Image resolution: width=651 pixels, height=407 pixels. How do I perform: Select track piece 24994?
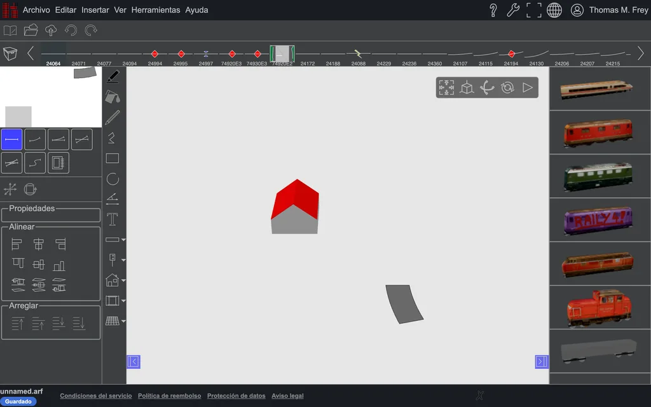click(155, 57)
